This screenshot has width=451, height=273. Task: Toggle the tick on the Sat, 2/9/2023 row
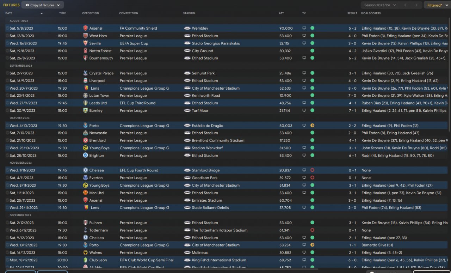7,73
